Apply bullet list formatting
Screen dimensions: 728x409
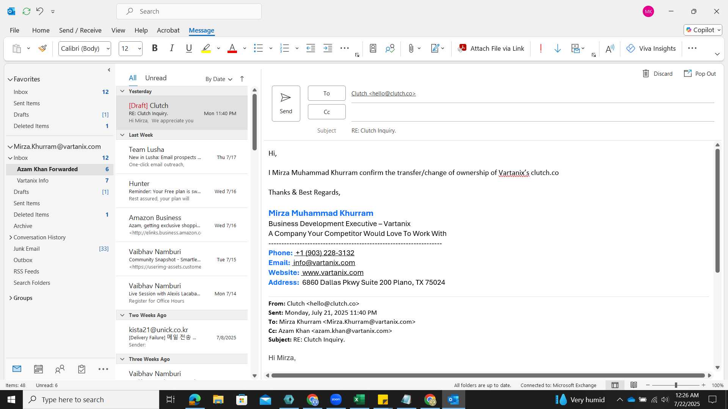258,48
